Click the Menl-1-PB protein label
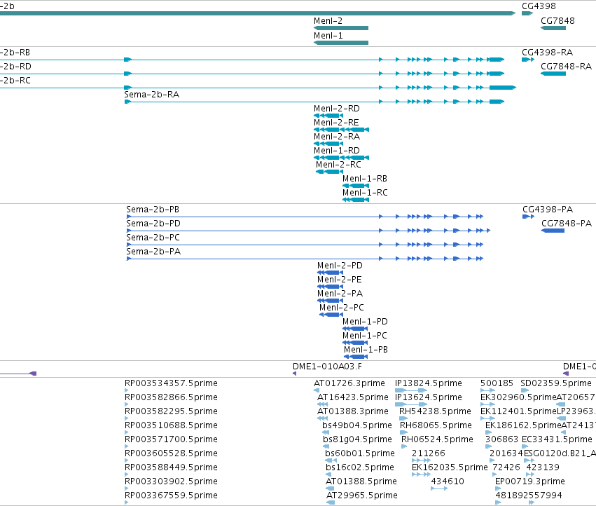 pos(366,350)
